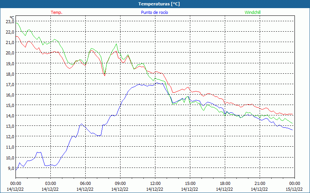Click the 15,0 value on the temperature axis
The width and height of the screenshot is (310, 193).
pyautogui.click(x=10, y=105)
